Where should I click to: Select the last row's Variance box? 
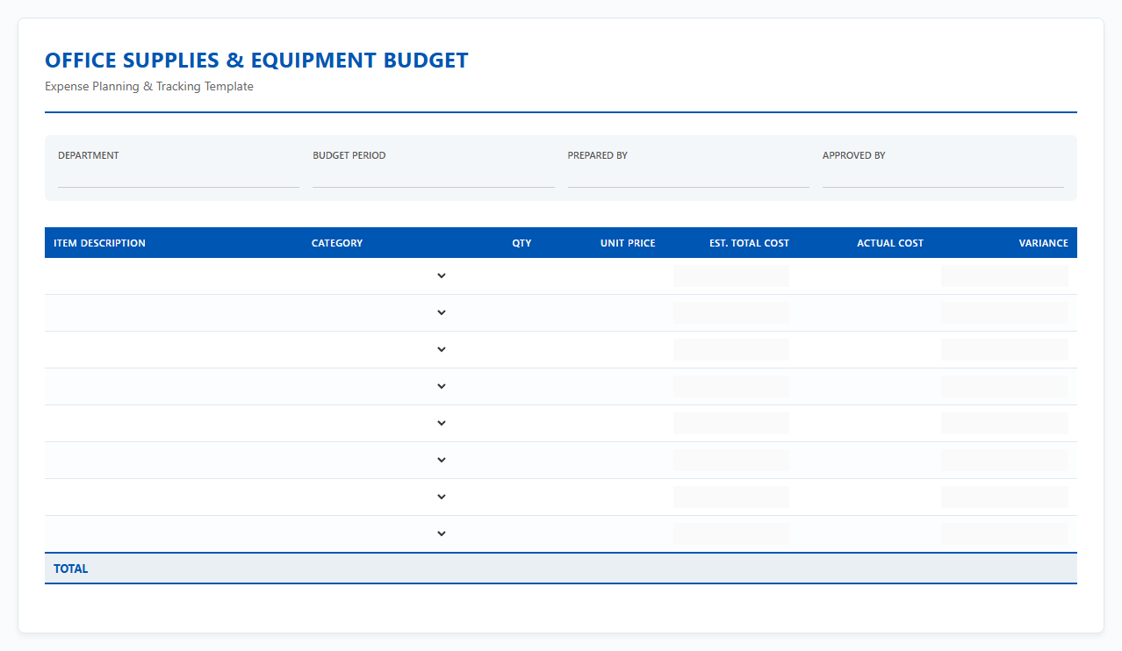click(x=1004, y=533)
